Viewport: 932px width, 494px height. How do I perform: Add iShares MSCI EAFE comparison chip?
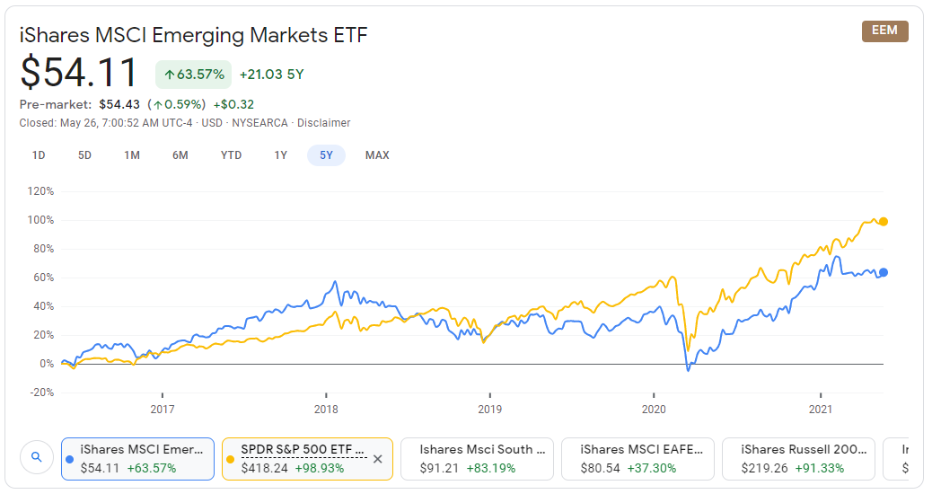tap(637, 459)
